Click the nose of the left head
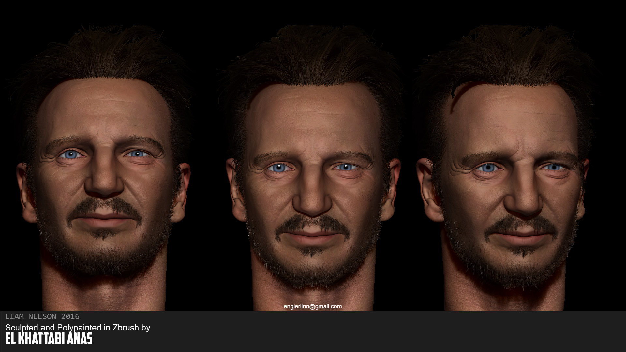This screenshot has height=352, width=626. coord(104,178)
